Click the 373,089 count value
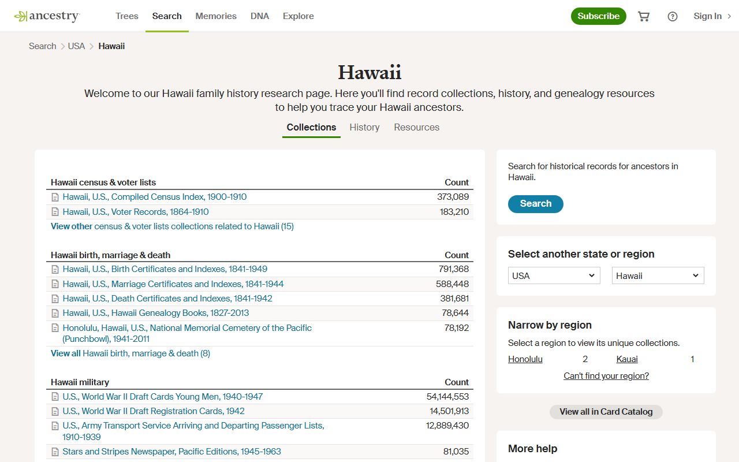This screenshot has height=462, width=739. coord(453,197)
